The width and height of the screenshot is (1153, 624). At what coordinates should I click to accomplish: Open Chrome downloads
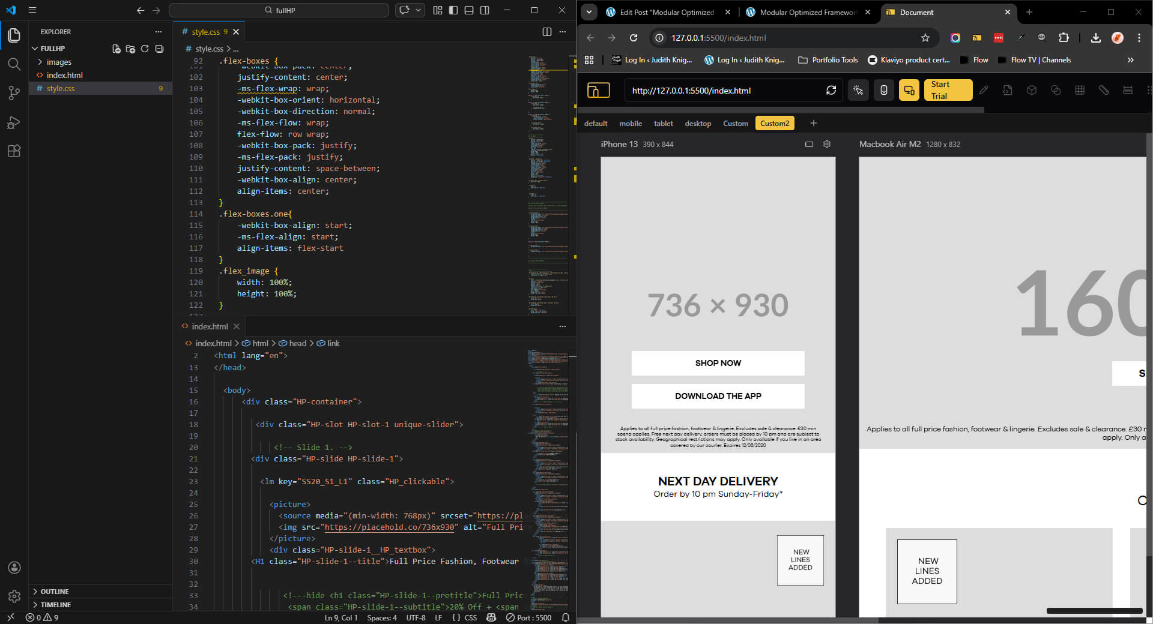point(1096,38)
